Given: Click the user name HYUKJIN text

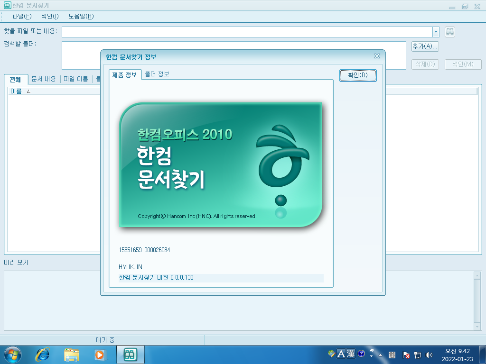Looking at the screenshot, I should pos(131,267).
